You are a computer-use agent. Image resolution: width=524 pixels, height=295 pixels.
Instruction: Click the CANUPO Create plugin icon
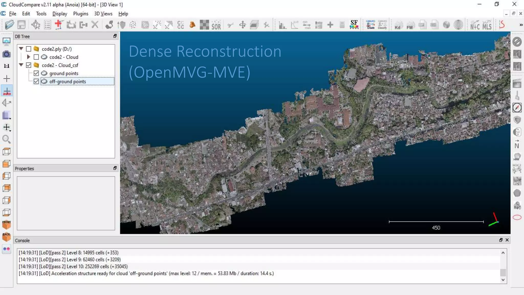[x=370, y=25]
